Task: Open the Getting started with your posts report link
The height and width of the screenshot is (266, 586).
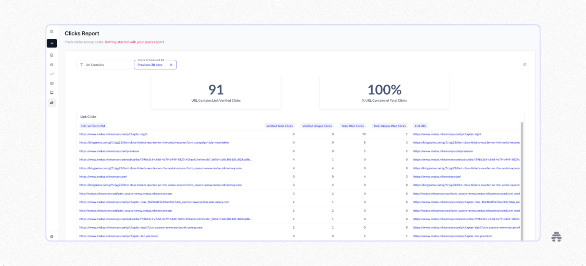Action: point(134,42)
